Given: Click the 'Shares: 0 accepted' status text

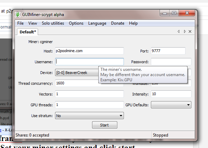Looking at the screenshot, I should pyautogui.click(x=32, y=135).
